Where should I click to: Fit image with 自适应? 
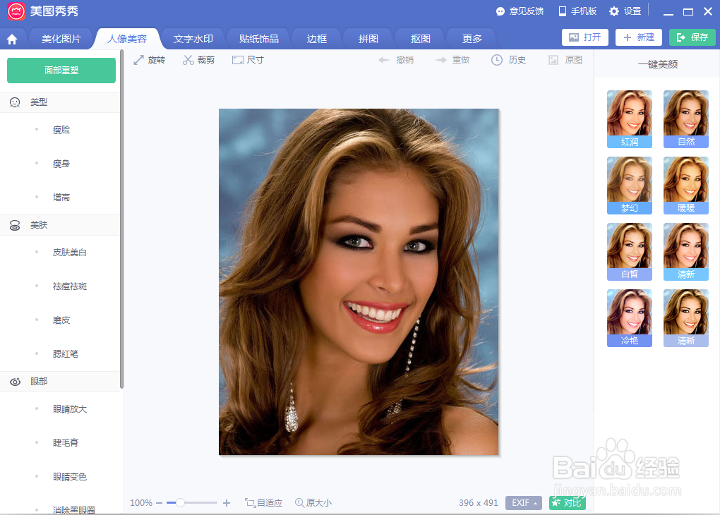click(x=263, y=503)
